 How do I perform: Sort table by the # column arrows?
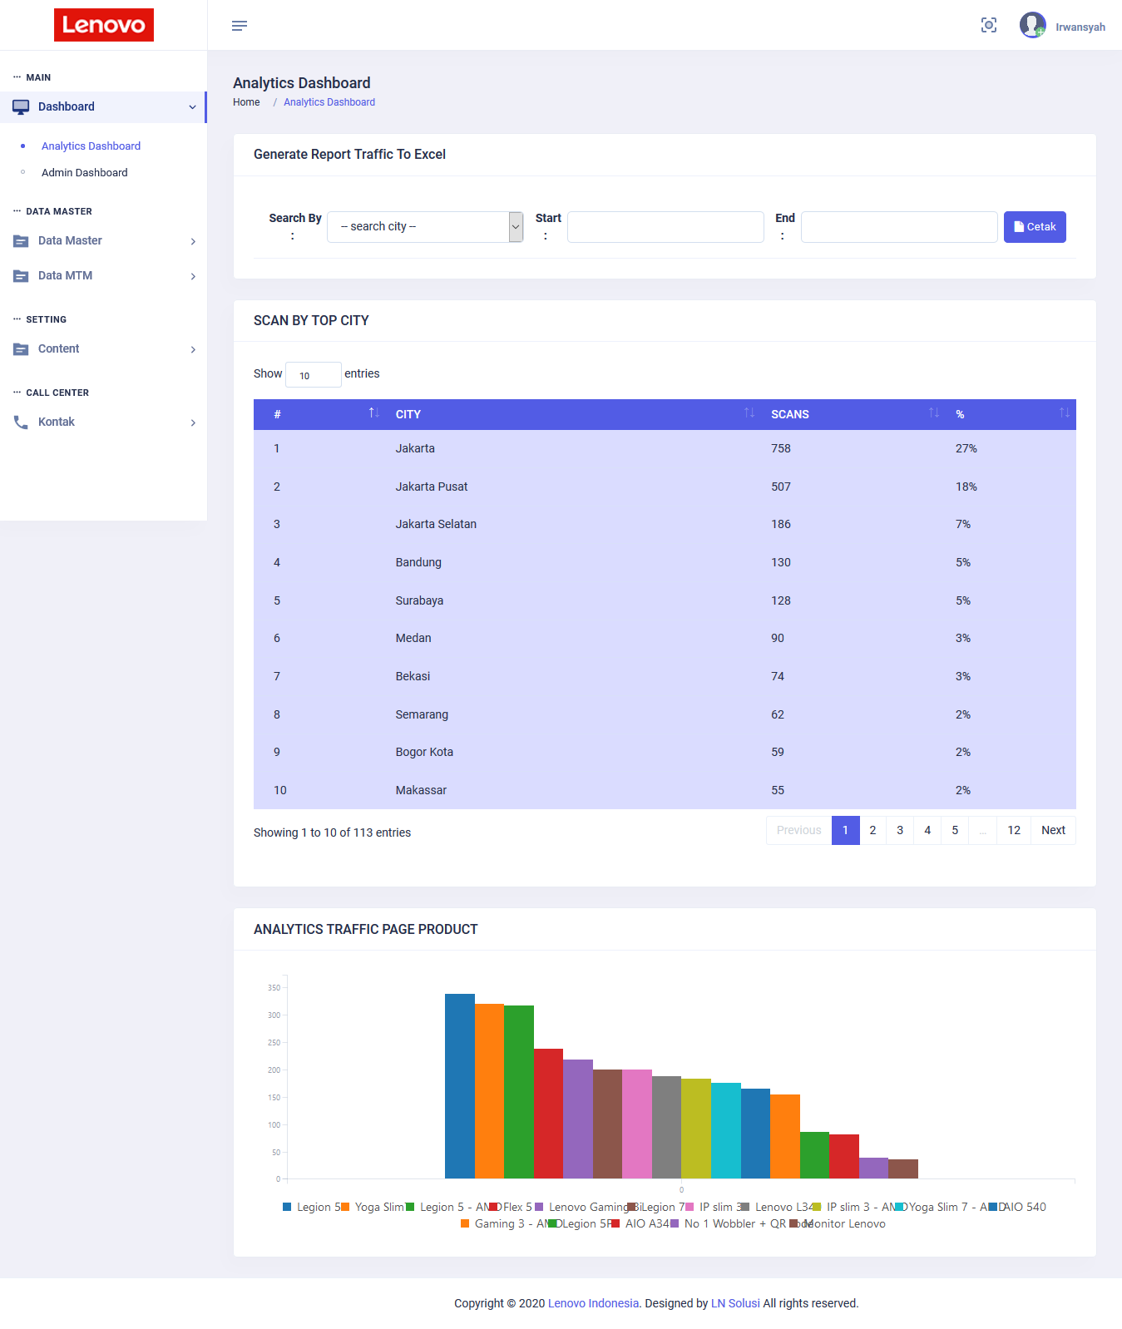(374, 413)
